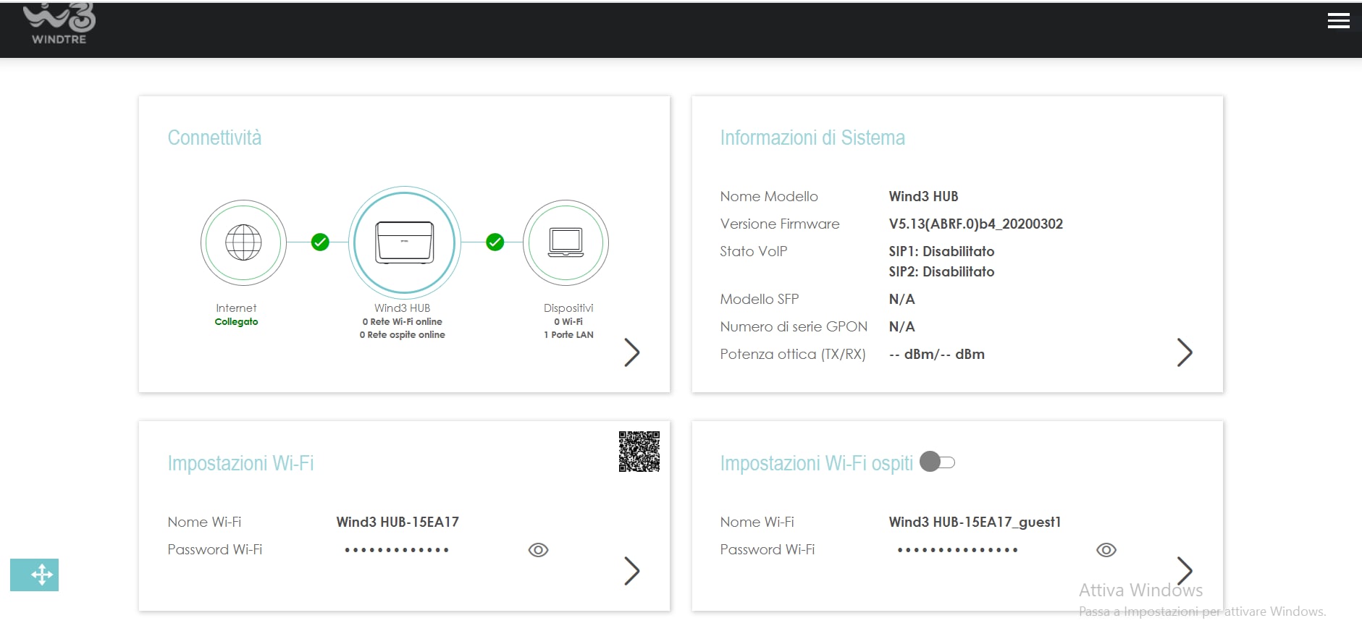The width and height of the screenshot is (1362, 639).
Task: Click Potenza ottica value -- dBm/-- dBm
Action: coord(936,354)
